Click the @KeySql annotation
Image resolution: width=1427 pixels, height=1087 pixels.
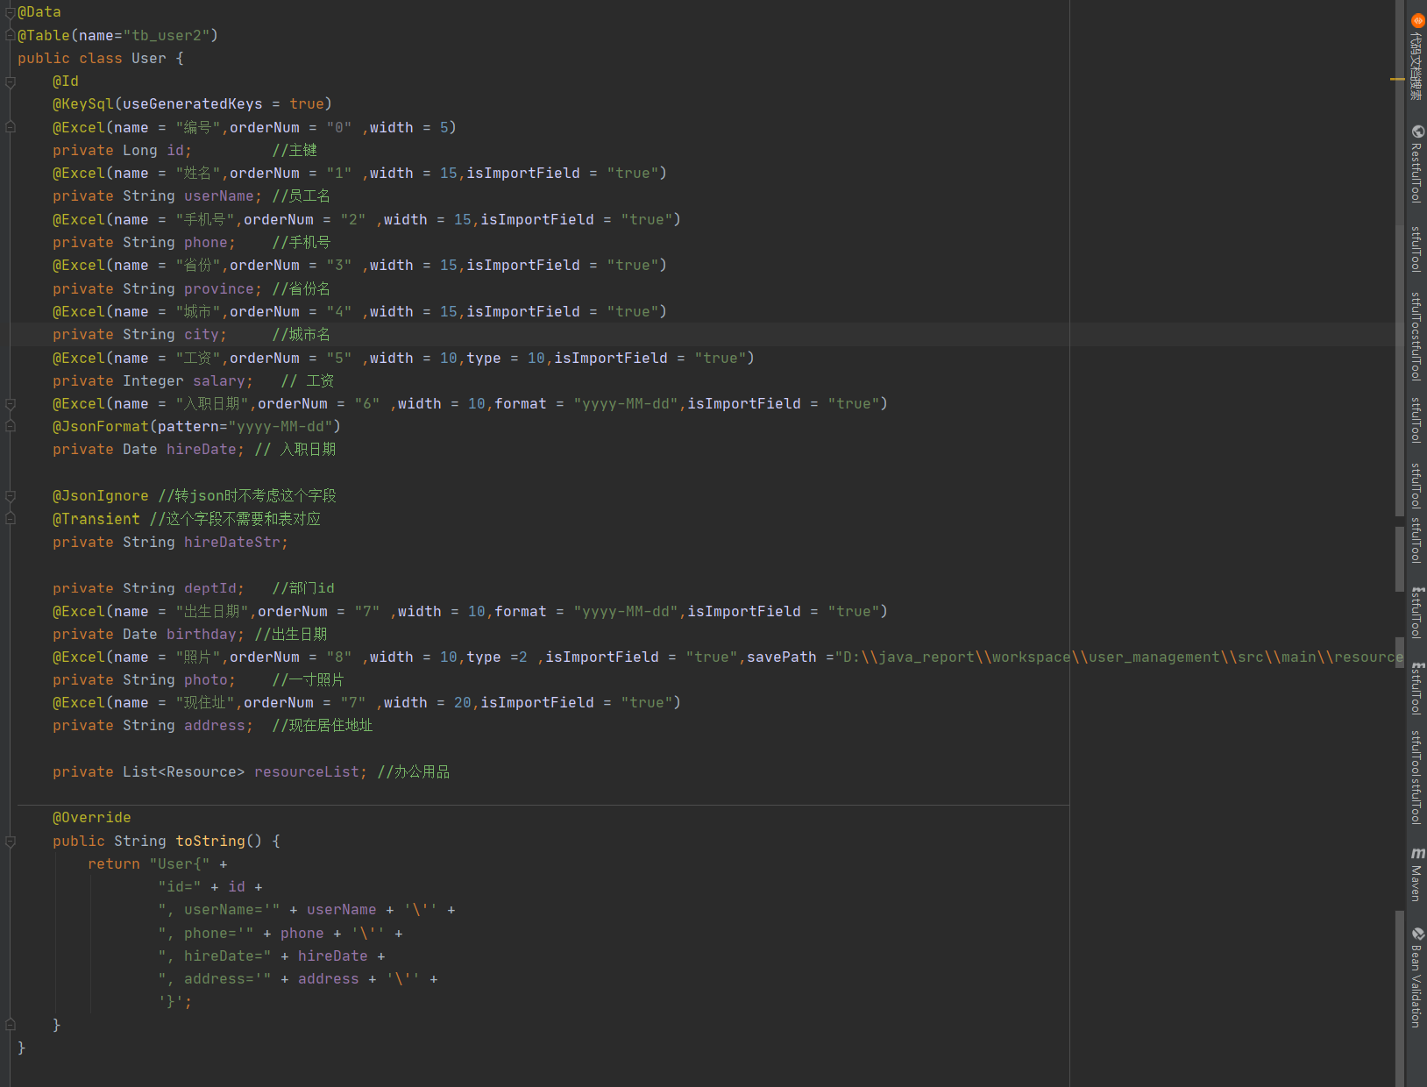(x=83, y=104)
